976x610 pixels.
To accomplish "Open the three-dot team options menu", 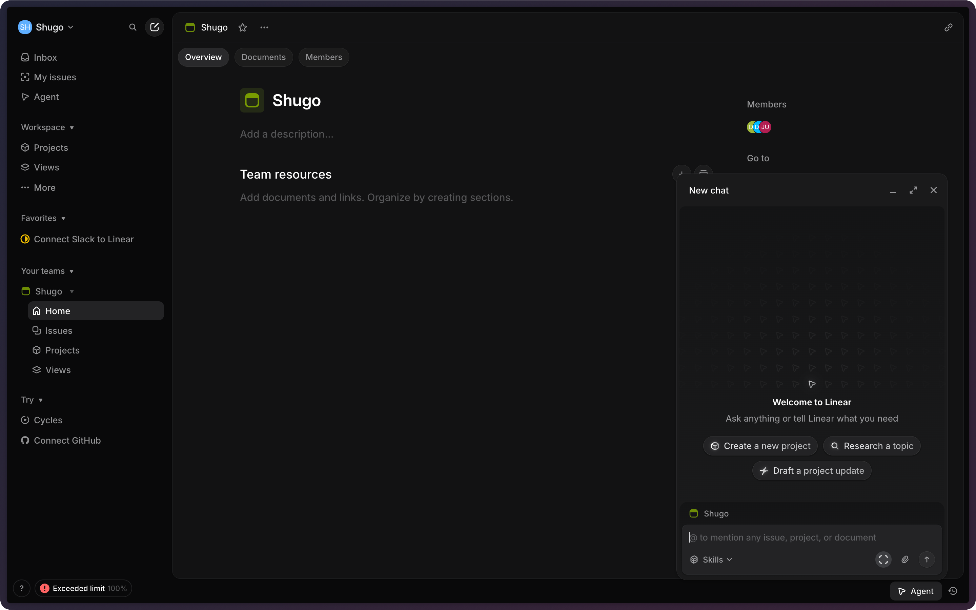I will point(264,27).
